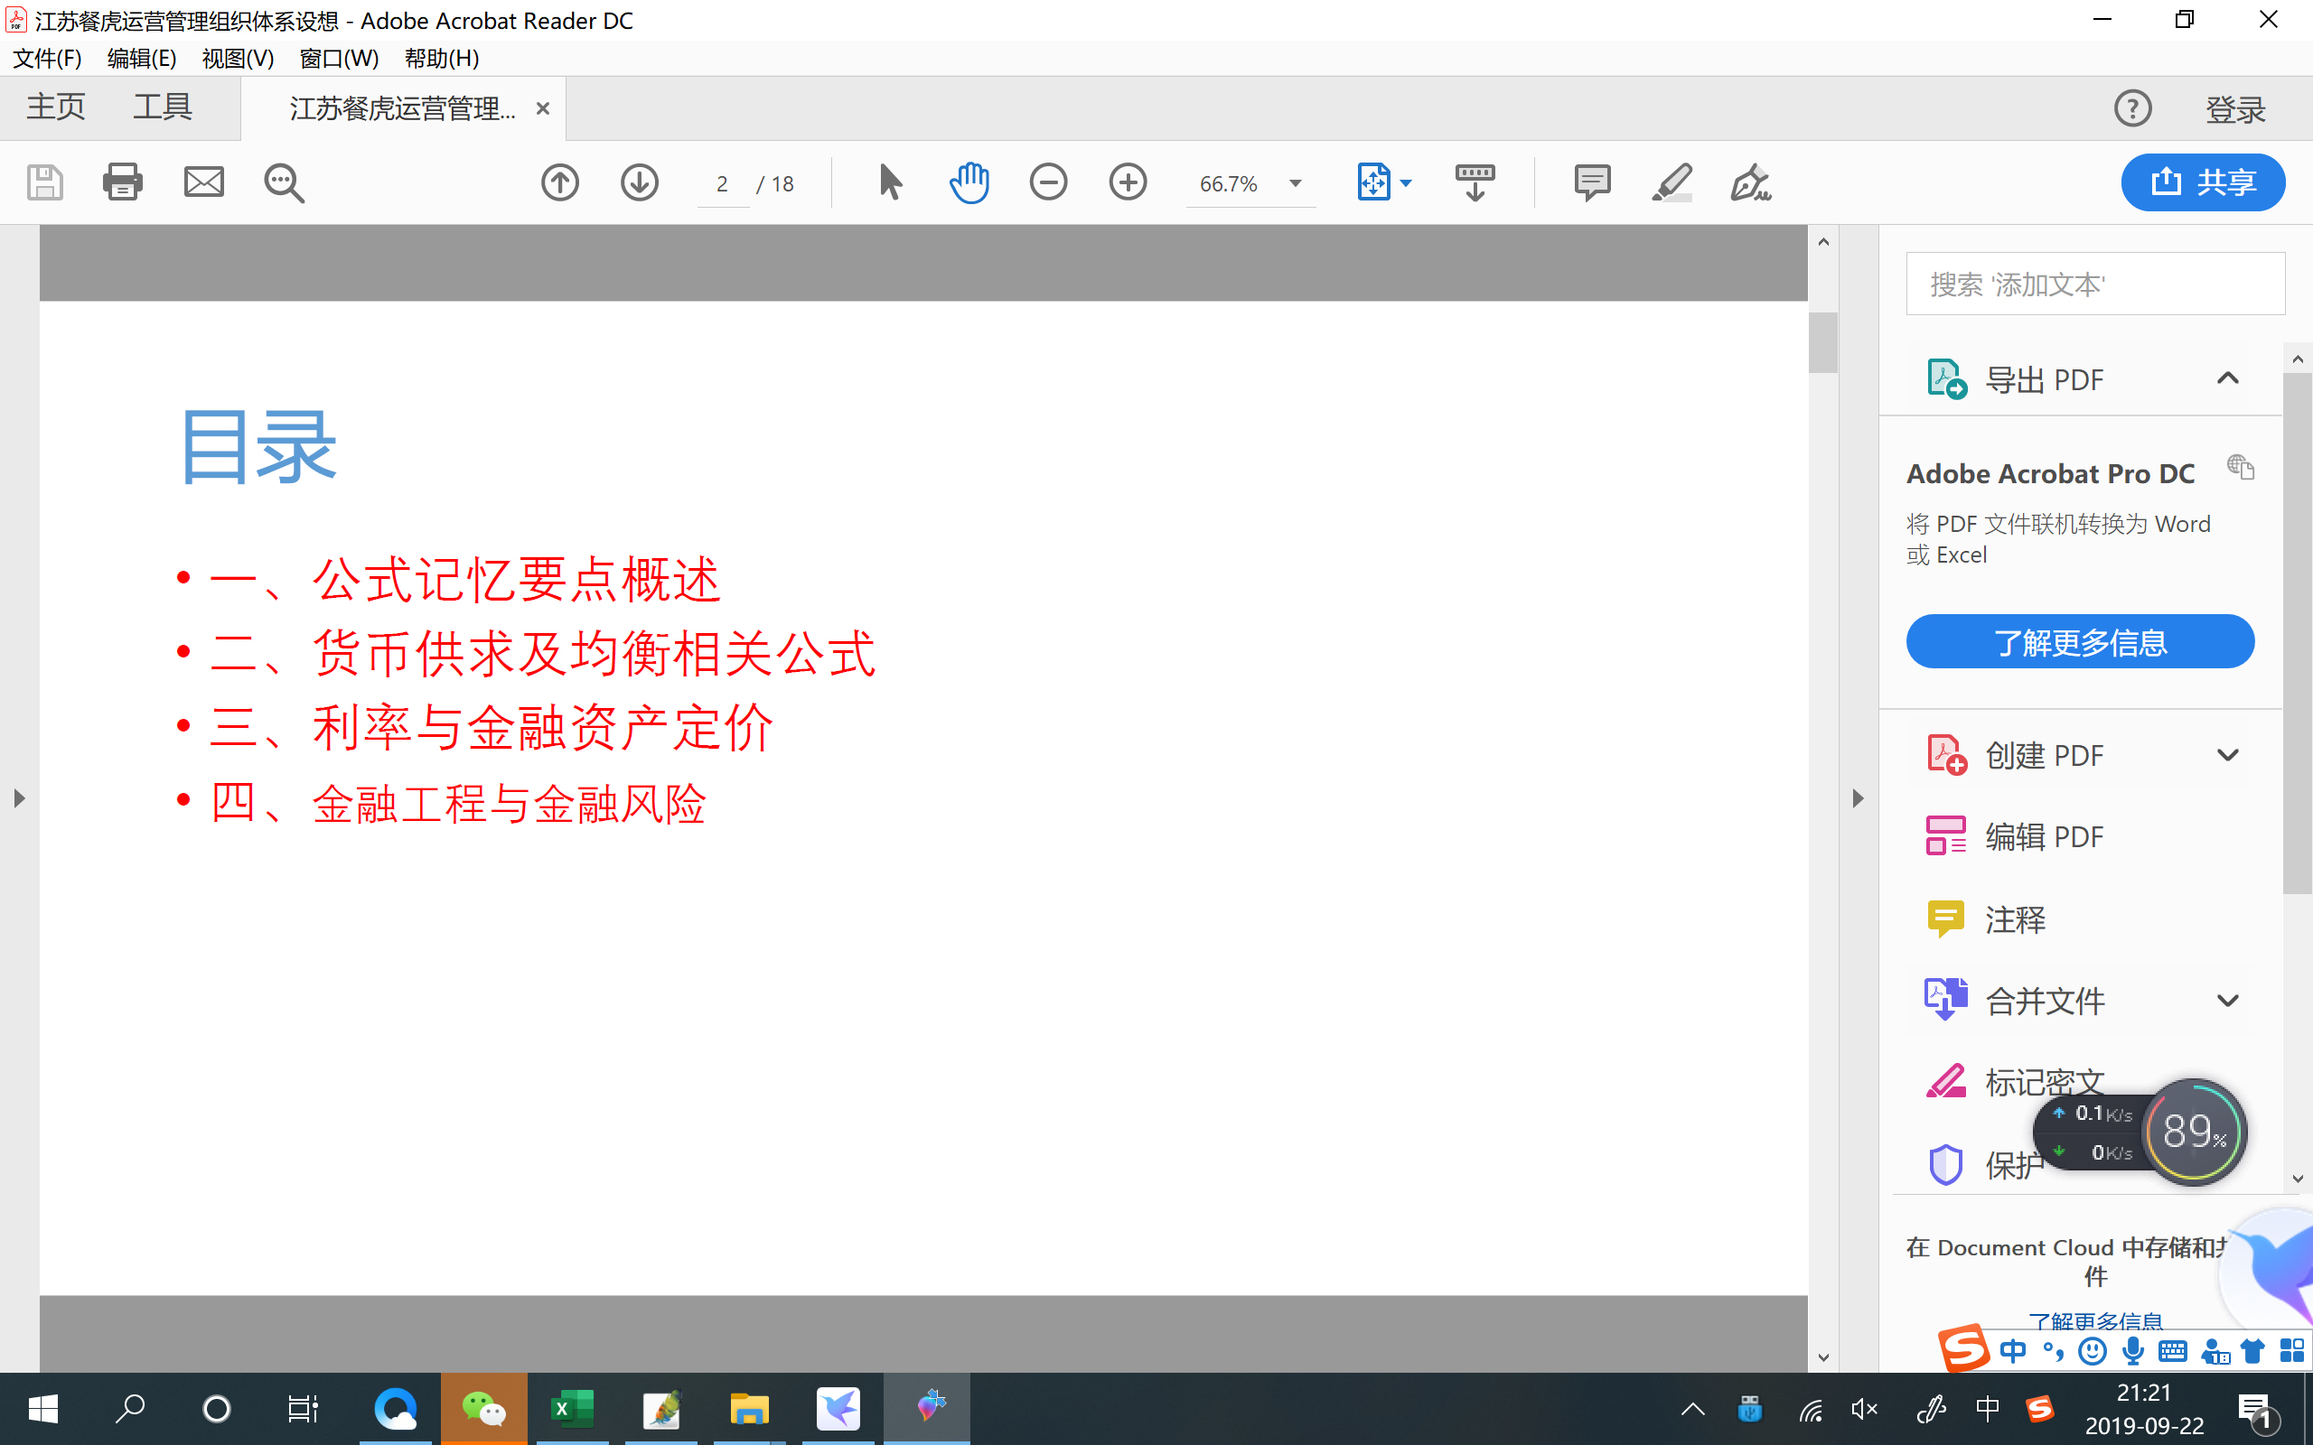Click the print icon in toolbar
This screenshot has height=1445, width=2313.
[x=122, y=182]
